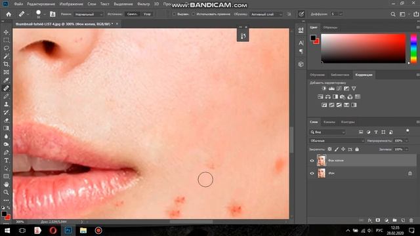Switch to the 'Образцы' tab
This screenshot has height=236, width=420.
(x=330, y=28)
